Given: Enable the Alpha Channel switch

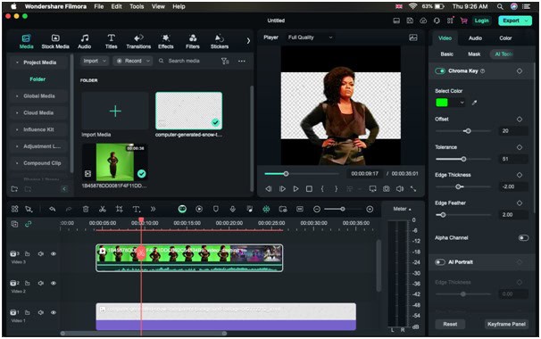Looking at the screenshot, I should tap(523, 237).
